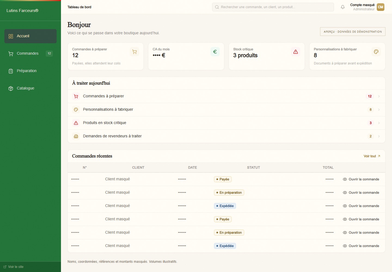Open Commandes in the sidebar
Viewport: 392px width, 272px height.
30,54
